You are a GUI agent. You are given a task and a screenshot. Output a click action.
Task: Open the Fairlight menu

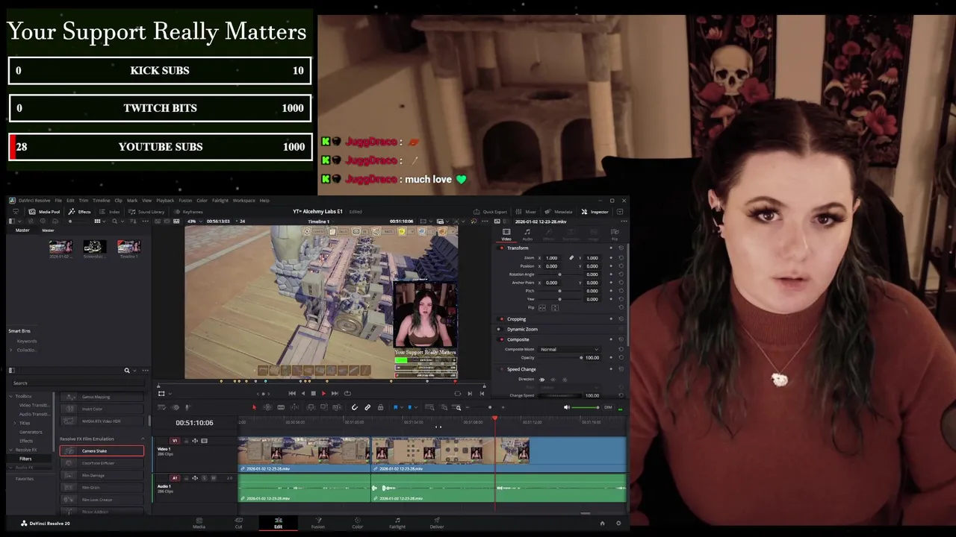(x=220, y=201)
